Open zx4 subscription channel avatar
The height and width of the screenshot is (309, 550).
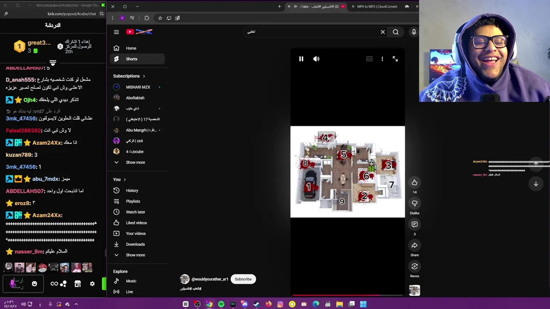116,141
